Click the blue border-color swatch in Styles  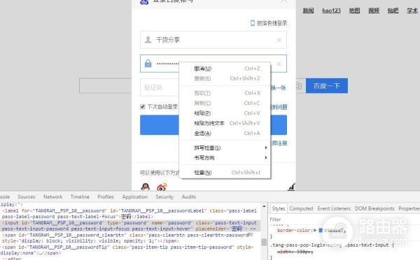[321, 230]
